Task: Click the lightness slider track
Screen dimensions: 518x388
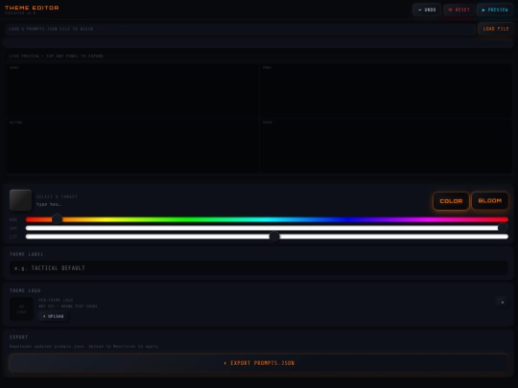Action: tap(267, 237)
